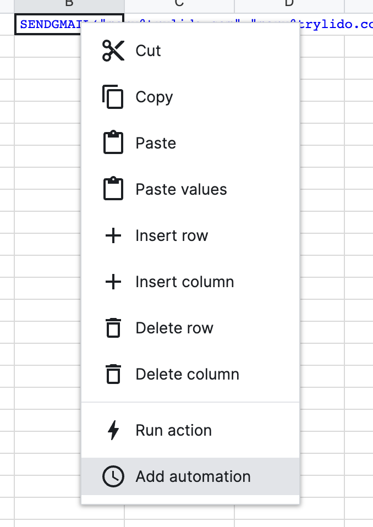Trigger Run action menu entry
The height and width of the screenshot is (527, 373).
click(x=173, y=430)
